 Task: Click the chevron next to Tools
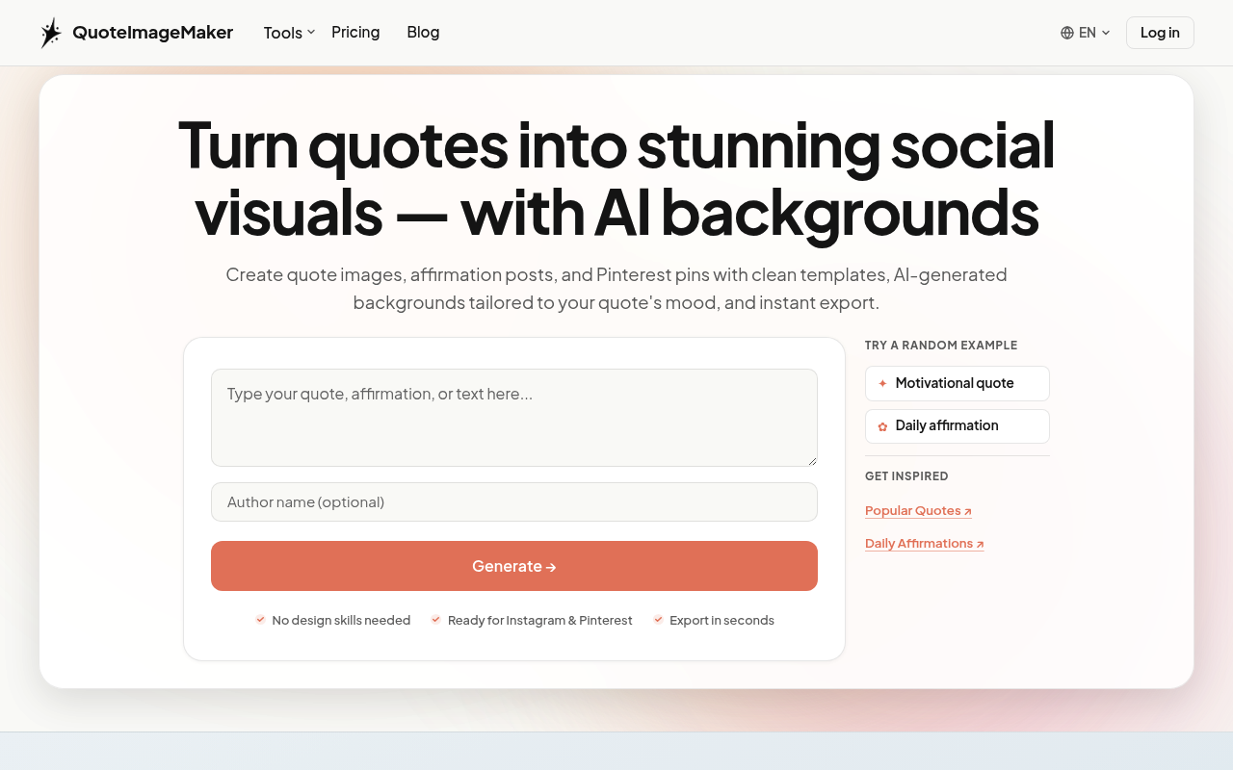pos(310,33)
